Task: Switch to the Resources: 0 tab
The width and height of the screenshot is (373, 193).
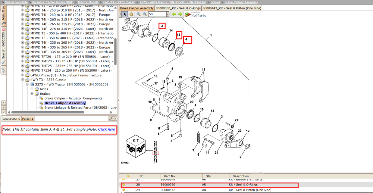Action: tap(11, 118)
